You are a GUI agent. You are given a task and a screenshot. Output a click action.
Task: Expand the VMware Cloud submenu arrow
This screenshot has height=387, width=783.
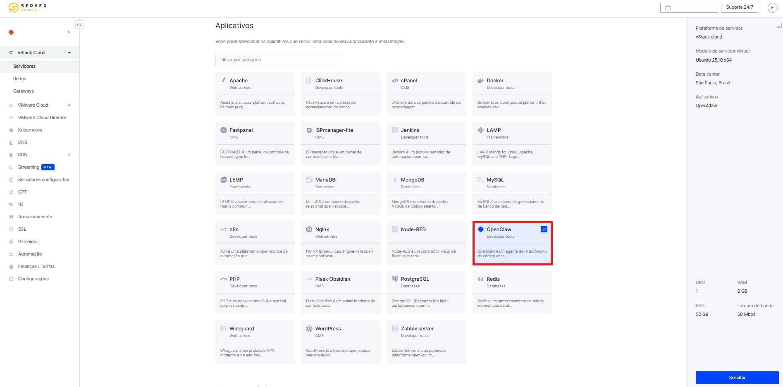pyautogui.click(x=69, y=105)
